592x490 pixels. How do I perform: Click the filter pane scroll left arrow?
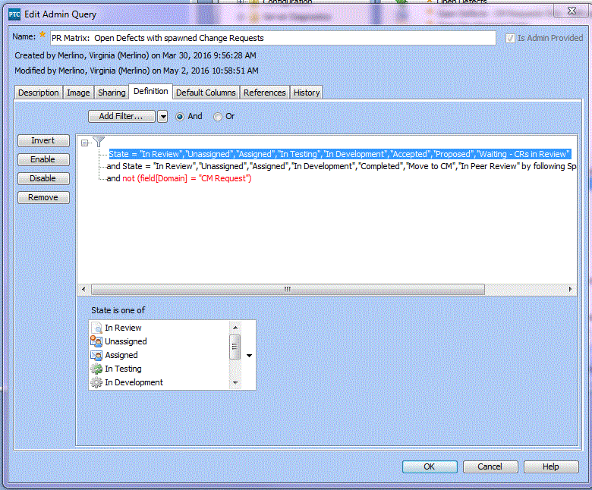pyautogui.click(x=83, y=289)
